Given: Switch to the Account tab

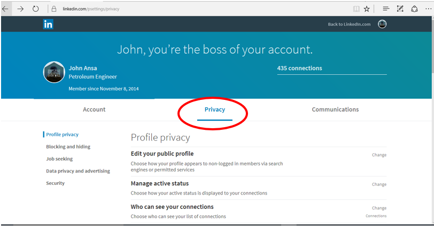Looking at the screenshot, I should coord(94,110).
